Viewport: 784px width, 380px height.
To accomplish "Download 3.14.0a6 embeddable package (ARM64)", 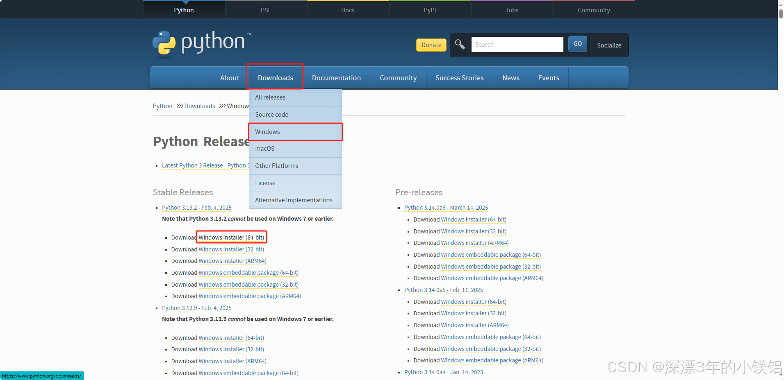I will click(x=492, y=278).
